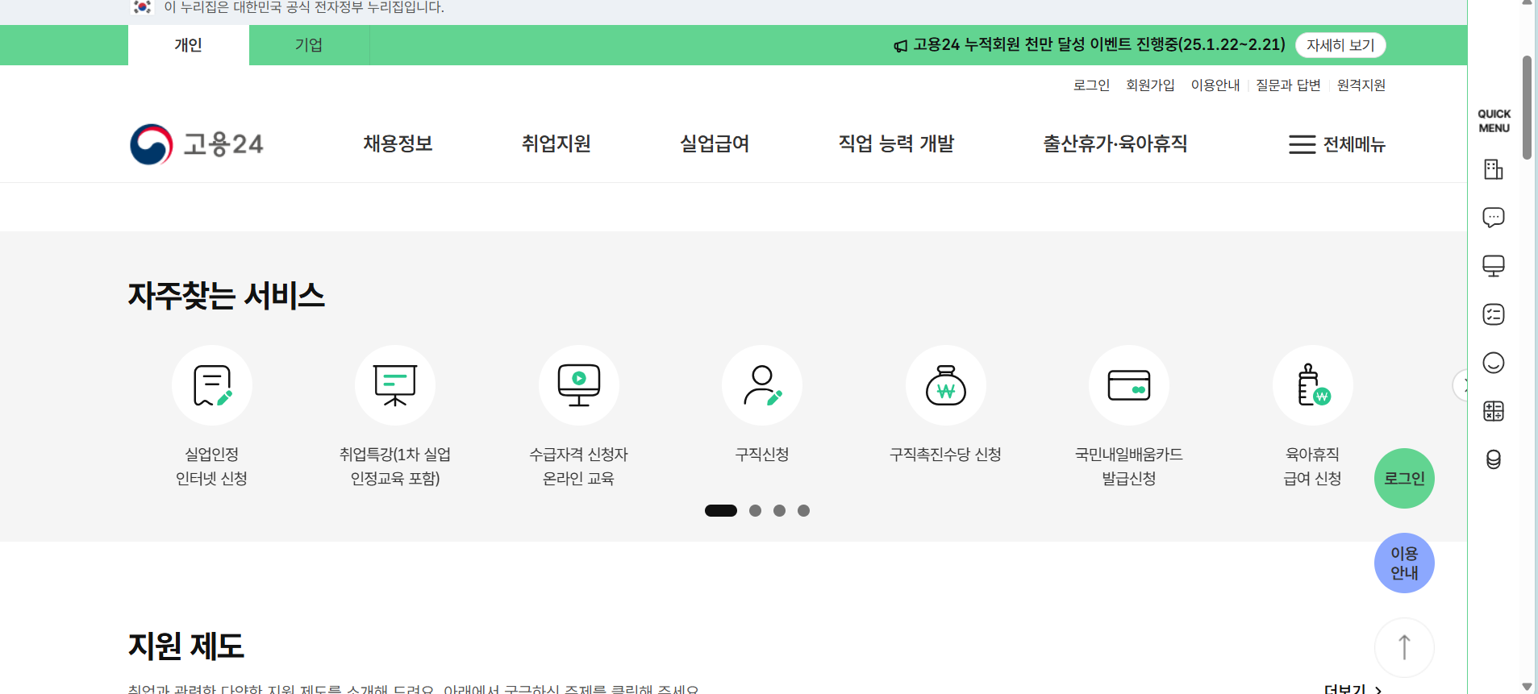Screen dimensions: 1538x694
Task: Switch to the 기업 tab
Action: click(x=309, y=45)
